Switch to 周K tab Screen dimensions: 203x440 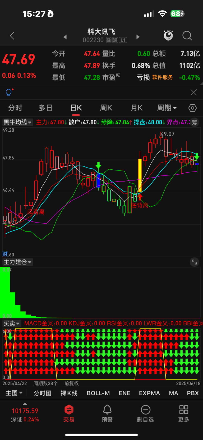(x=106, y=108)
